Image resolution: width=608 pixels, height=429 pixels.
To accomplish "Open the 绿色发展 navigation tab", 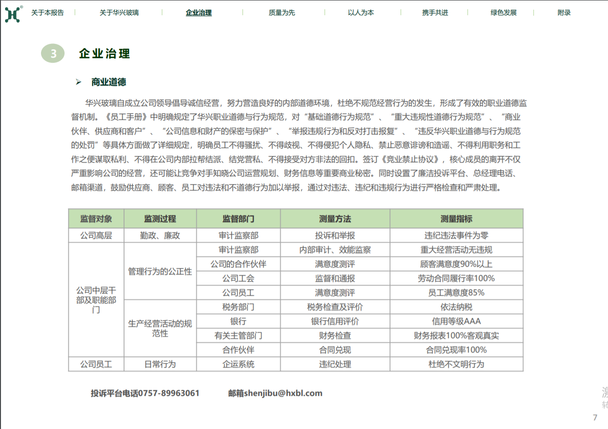I will point(504,12).
